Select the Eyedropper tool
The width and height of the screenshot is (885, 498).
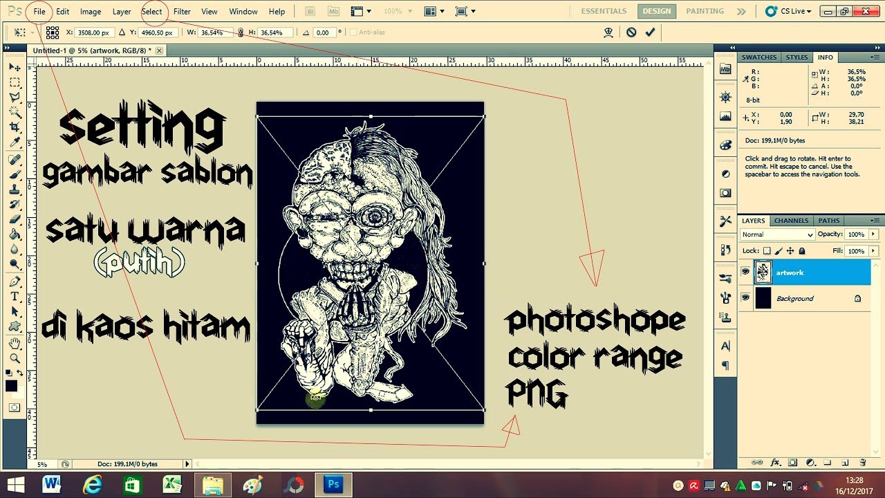click(15, 142)
